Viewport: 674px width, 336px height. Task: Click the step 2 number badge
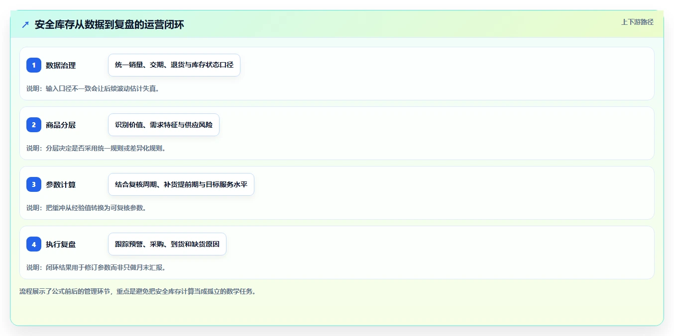click(34, 125)
